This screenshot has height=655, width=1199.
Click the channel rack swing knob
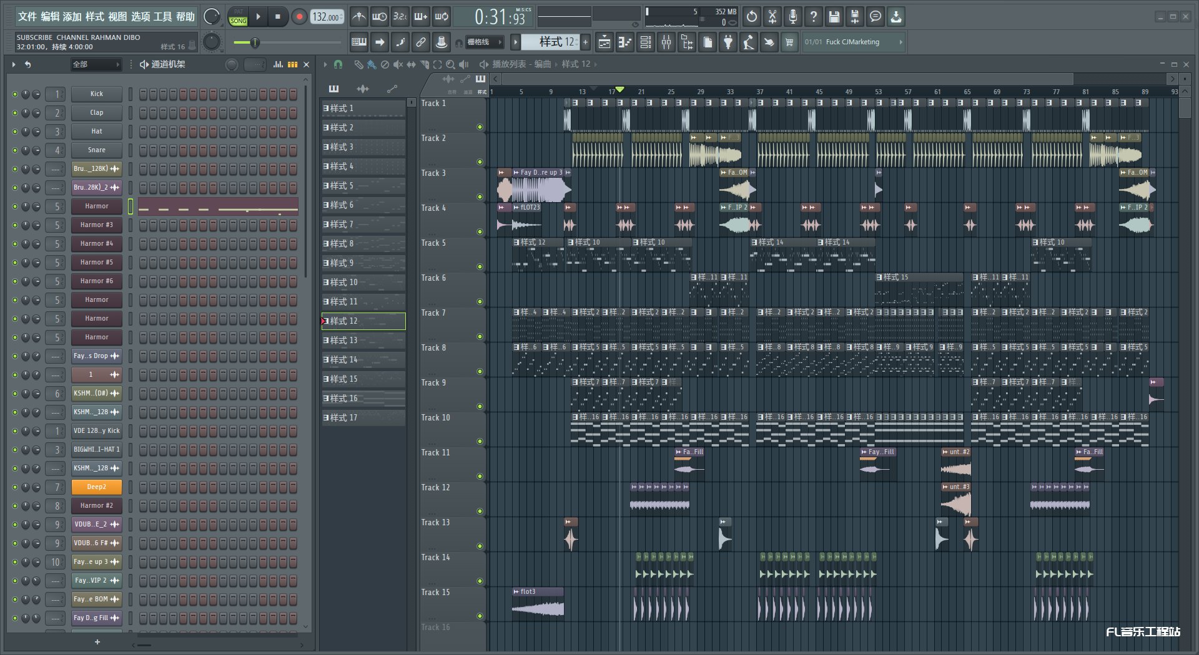[232, 64]
